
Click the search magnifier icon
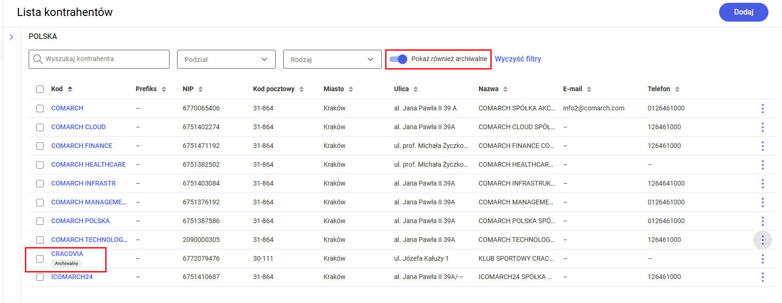pos(38,59)
